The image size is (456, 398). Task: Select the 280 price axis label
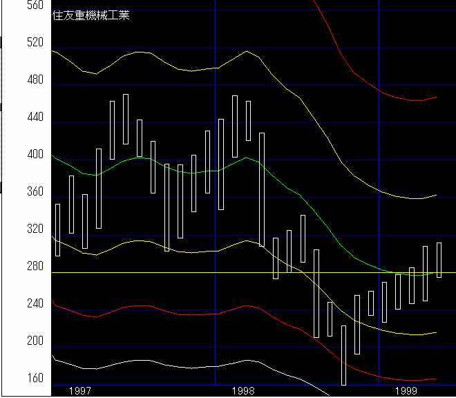35,267
